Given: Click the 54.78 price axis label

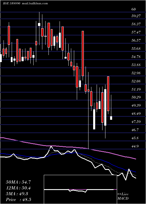Looking at the screenshot, I should click(x=136, y=57).
